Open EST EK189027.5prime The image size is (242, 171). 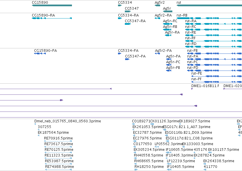click(x=195, y=121)
